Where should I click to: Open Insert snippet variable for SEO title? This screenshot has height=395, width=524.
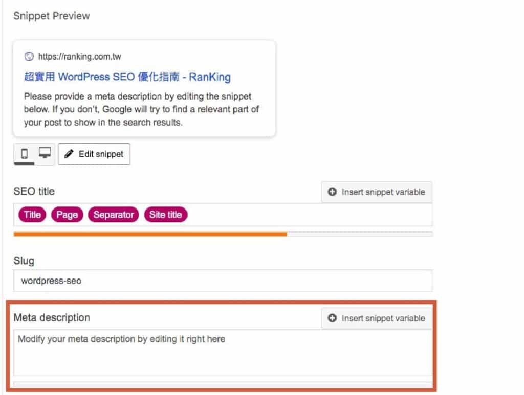pyautogui.click(x=377, y=192)
